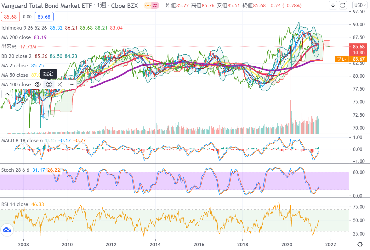Click the 2020 label on time axis
This screenshot has height=250, width=370.
(287, 245)
